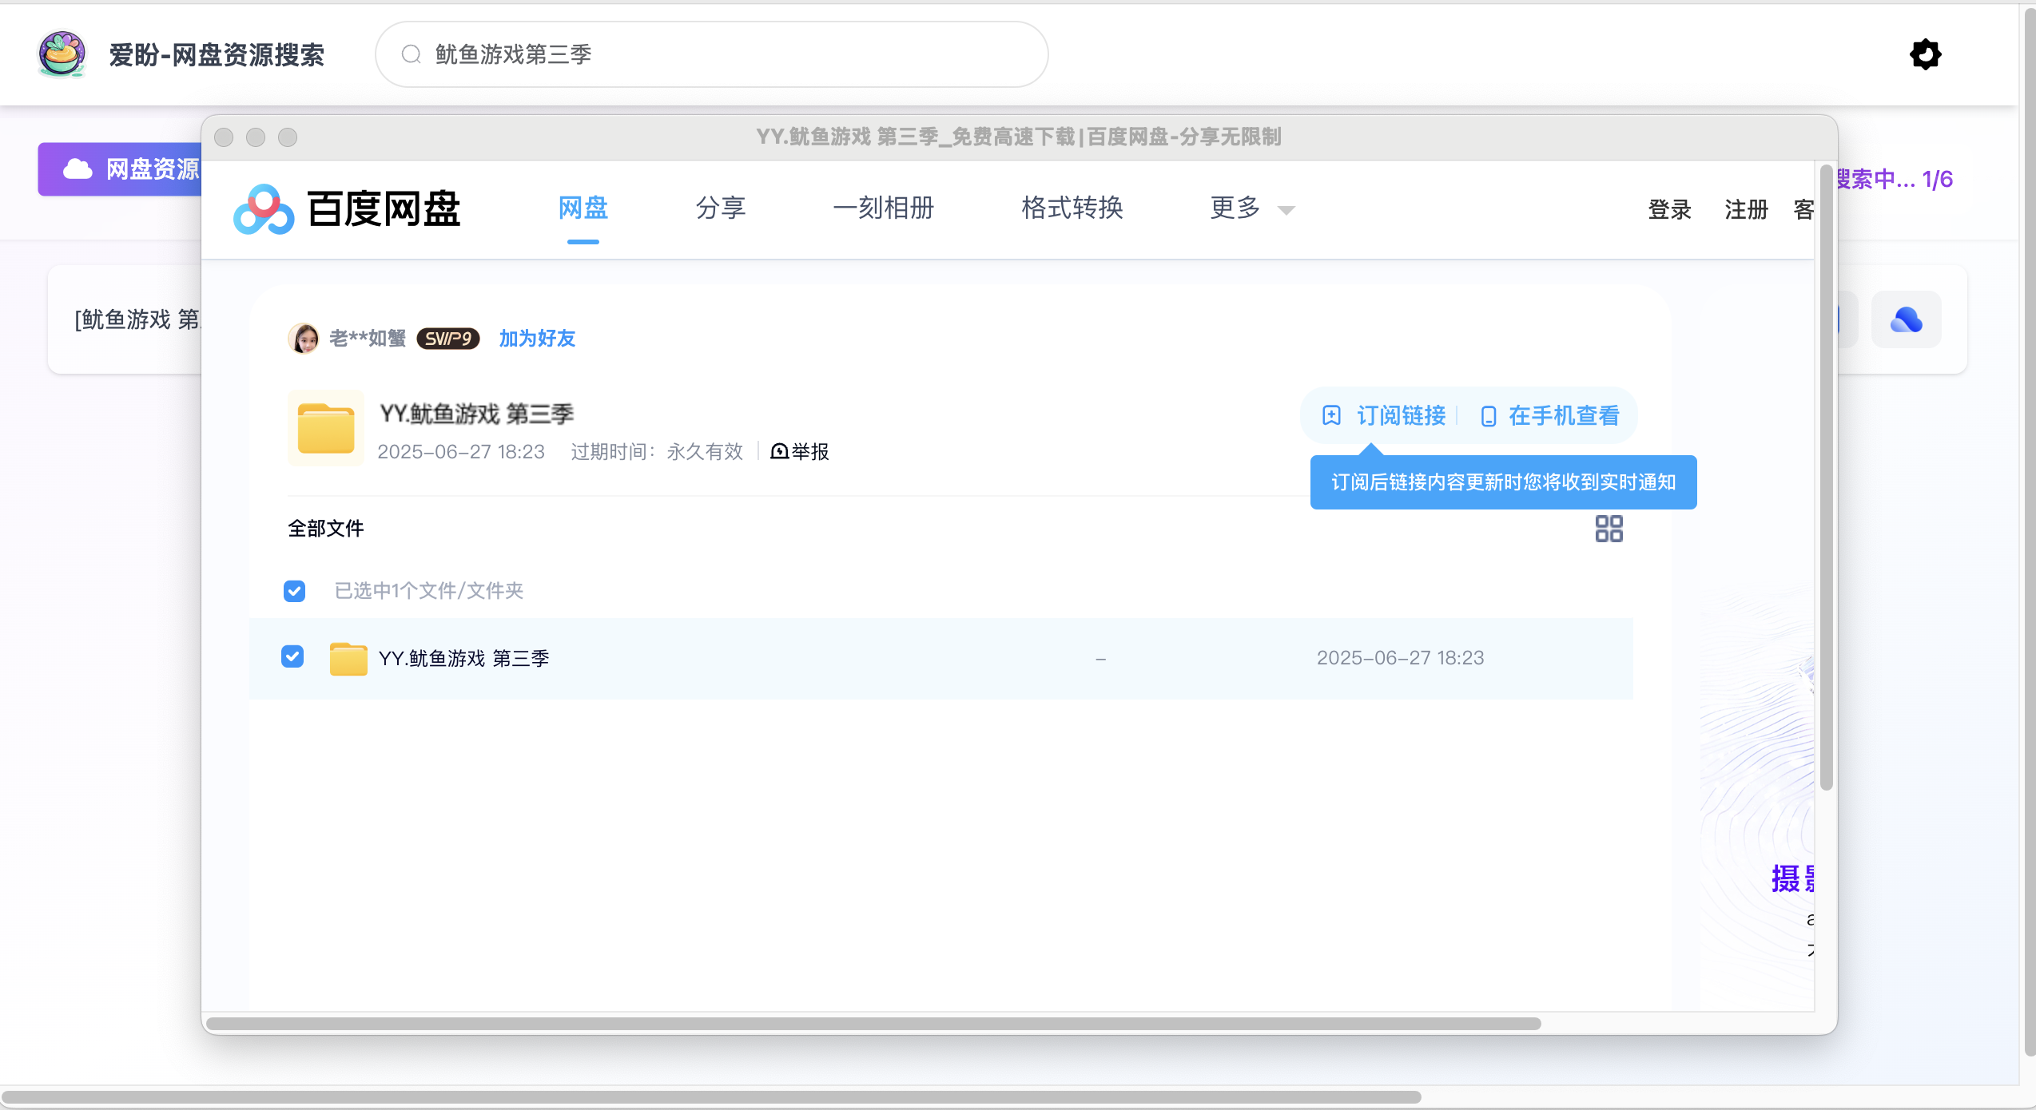The image size is (2036, 1110).
Task: Click the 加为好友 link
Action: point(537,339)
